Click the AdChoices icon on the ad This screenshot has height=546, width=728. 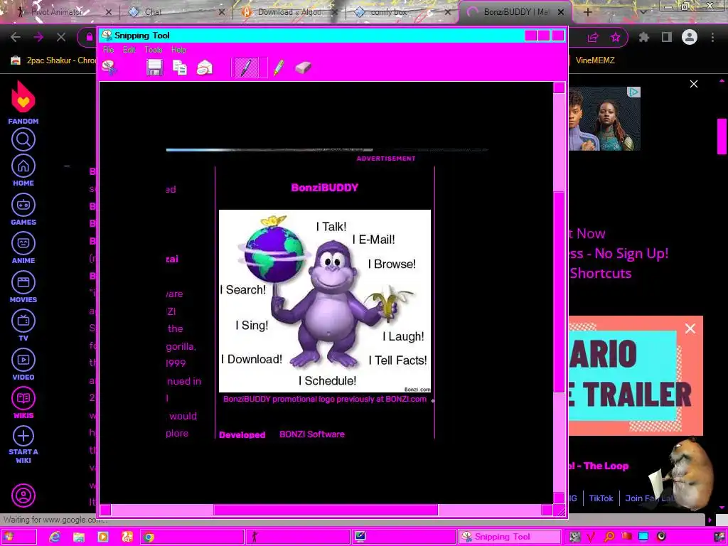pyautogui.click(x=633, y=92)
